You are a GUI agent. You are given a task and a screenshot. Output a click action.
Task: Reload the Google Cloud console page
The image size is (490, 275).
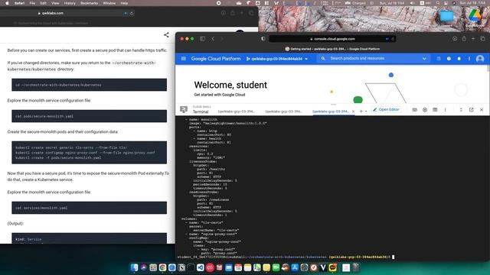point(393,39)
